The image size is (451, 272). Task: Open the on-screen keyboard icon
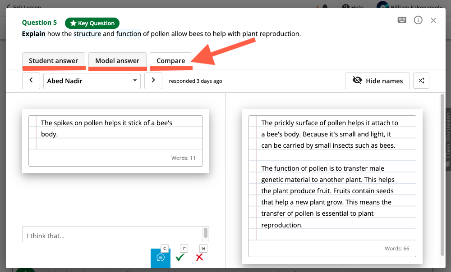click(401, 20)
